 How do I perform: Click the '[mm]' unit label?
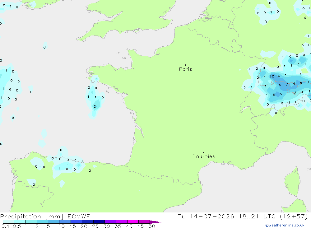click(x=54, y=216)
